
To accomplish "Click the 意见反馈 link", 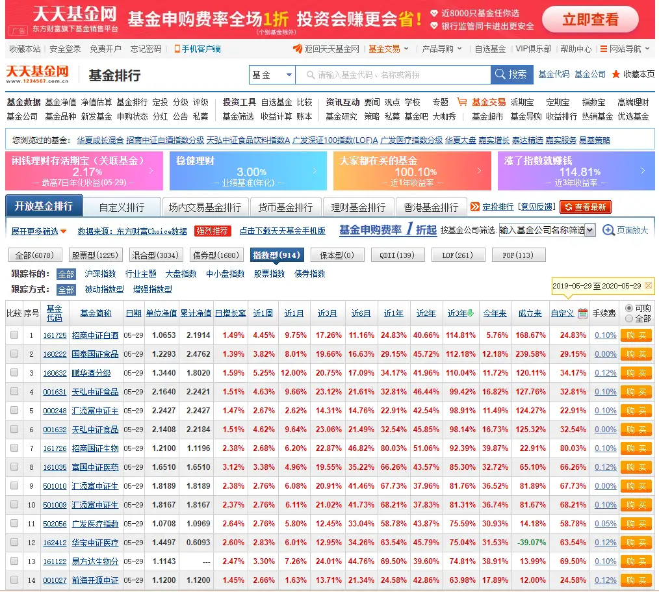I will tap(537, 206).
